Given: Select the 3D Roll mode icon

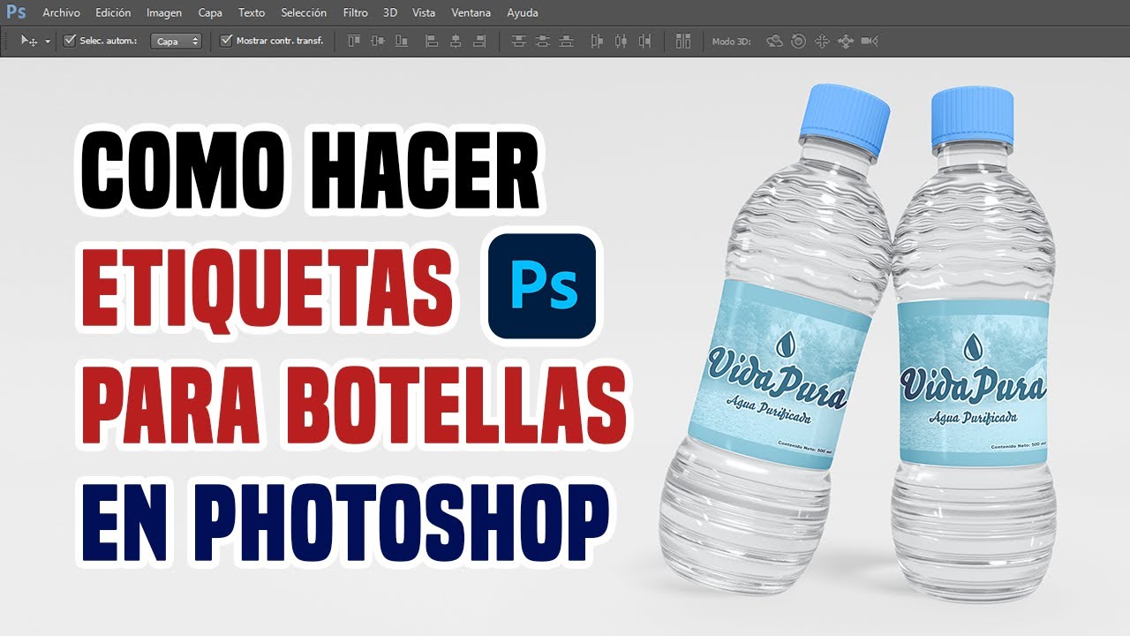Looking at the screenshot, I should point(798,41).
